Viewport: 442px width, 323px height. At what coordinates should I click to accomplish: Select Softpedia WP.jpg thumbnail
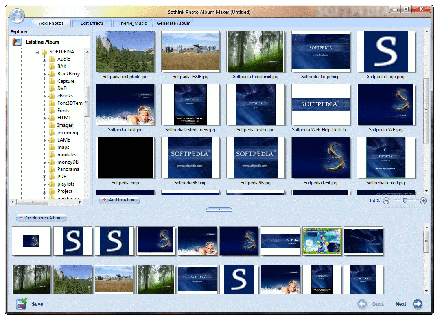point(386,104)
